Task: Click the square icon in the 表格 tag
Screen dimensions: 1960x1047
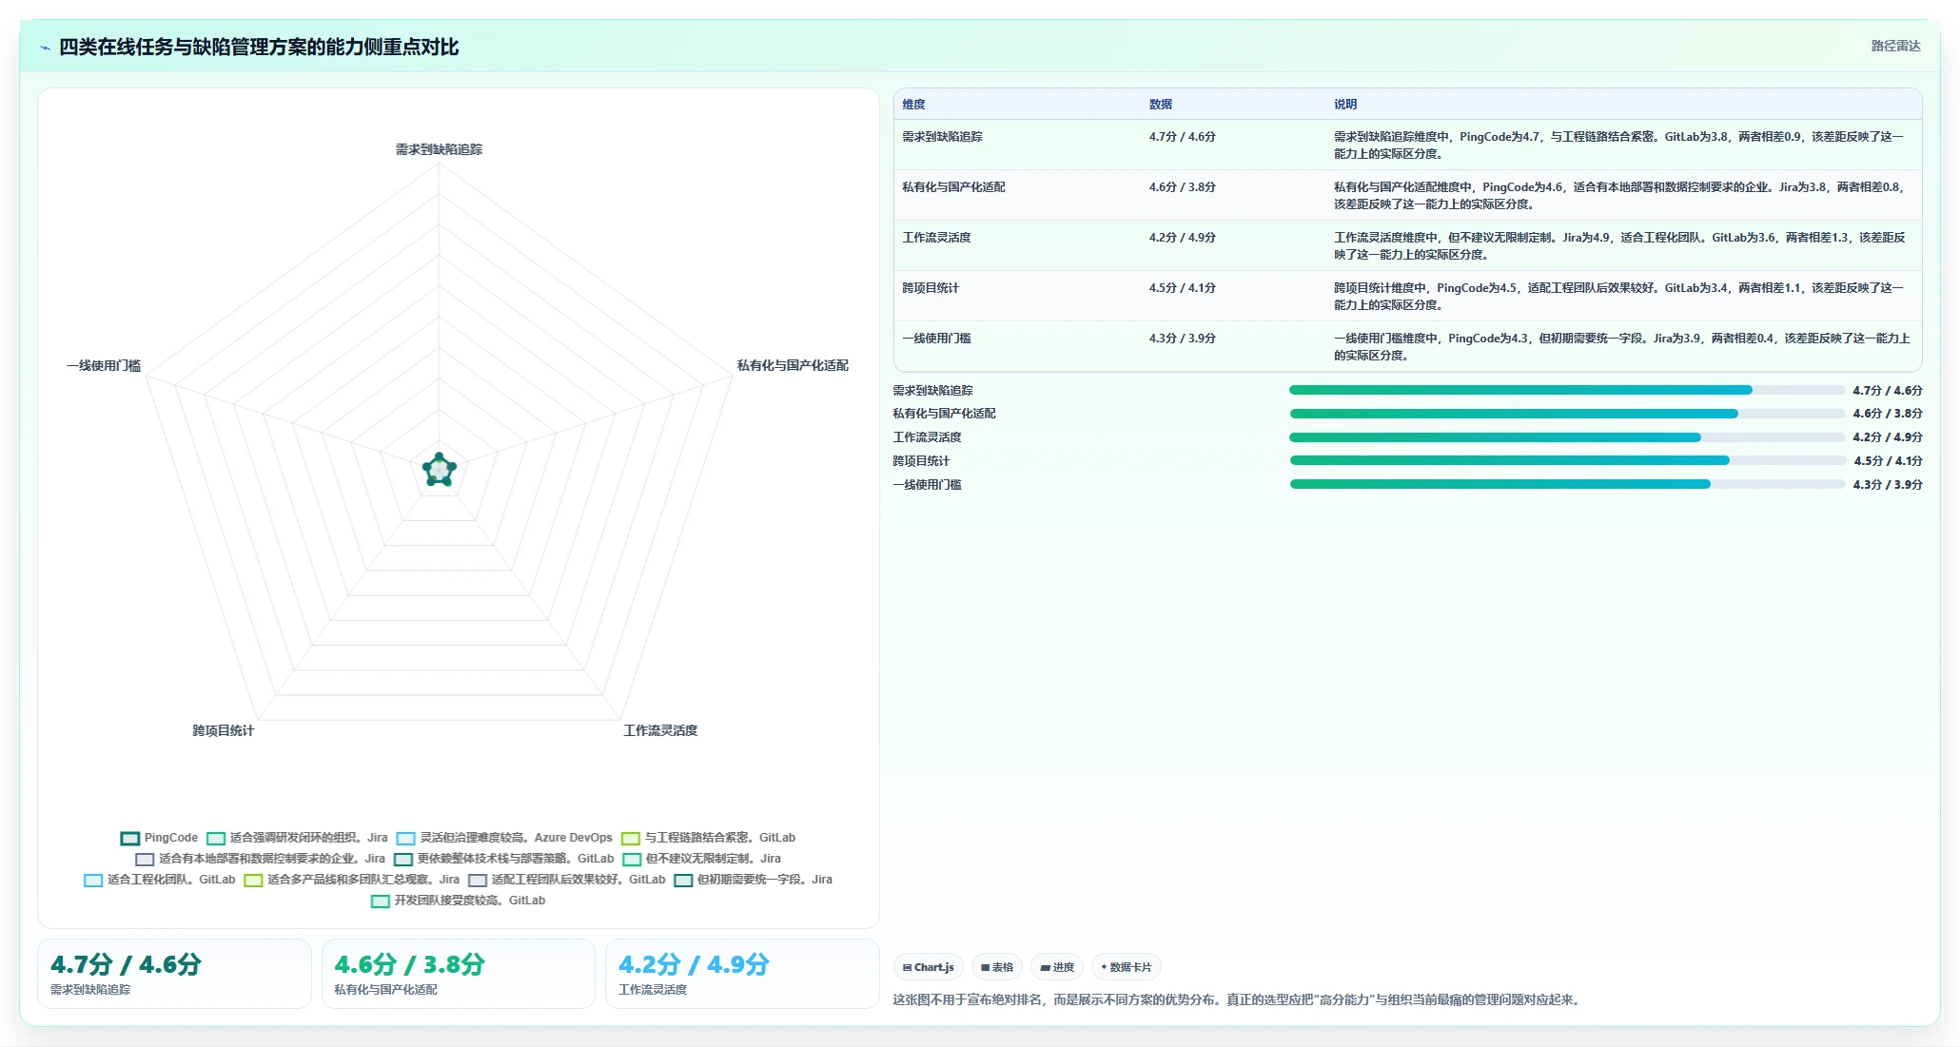Action: coord(986,967)
